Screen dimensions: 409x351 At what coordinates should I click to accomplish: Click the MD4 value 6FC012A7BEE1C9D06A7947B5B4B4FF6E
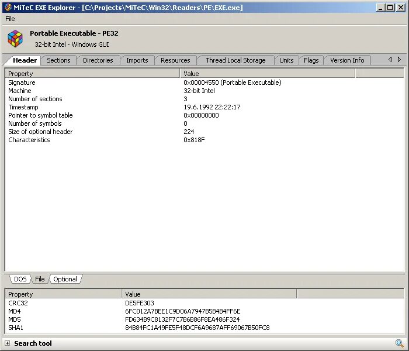tap(182, 311)
